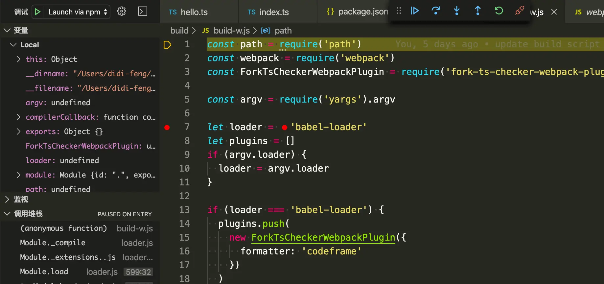This screenshot has height=284, width=604.
Task: Start debugging with the green play button
Action: point(37,12)
